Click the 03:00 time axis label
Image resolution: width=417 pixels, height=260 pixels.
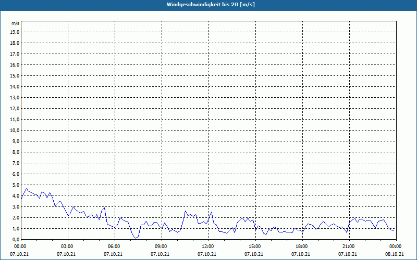click(68, 246)
